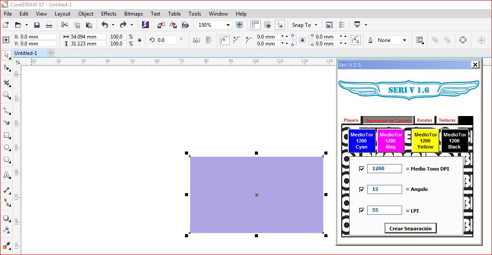This screenshot has width=492, height=255.
Task: Click the Publish to PDF icon
Action: pos(185,25)
